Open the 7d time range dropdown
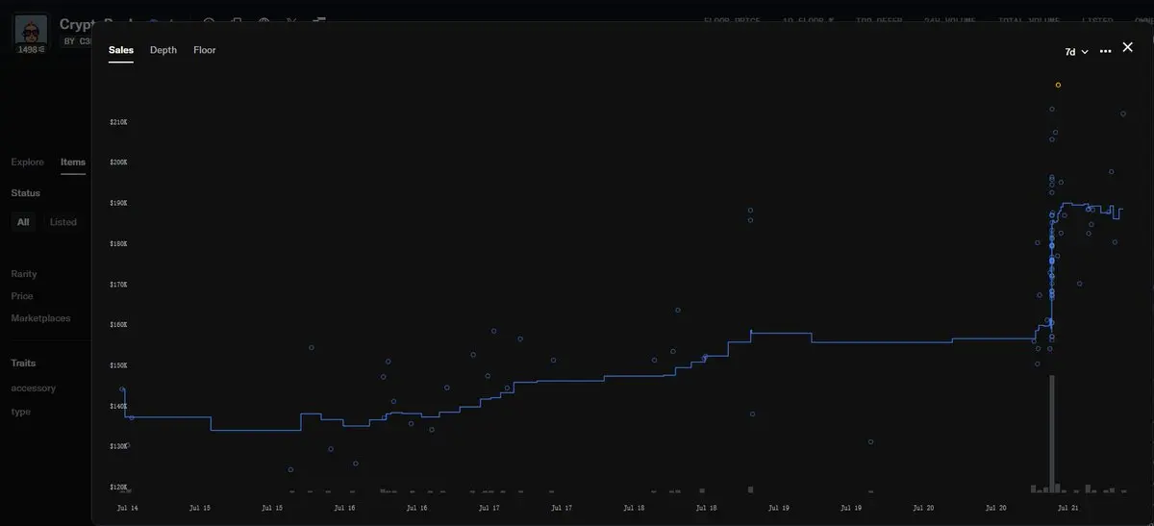1154x526 pixels. [1076, 52]
